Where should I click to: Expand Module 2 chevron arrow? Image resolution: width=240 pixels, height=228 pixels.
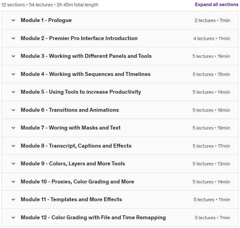[x=13, y=38]
